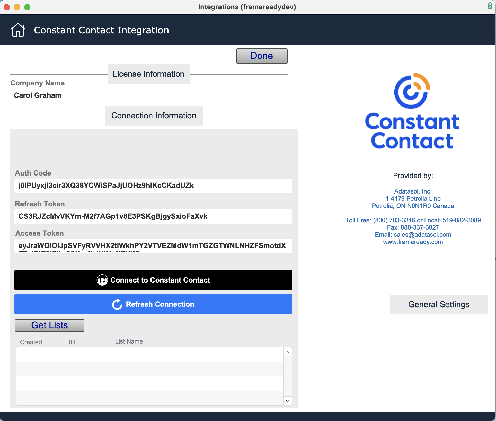The width and height of the screenshot is (496, 421).
Task: Click into the Auth Code field
Action: coord(153,186)
